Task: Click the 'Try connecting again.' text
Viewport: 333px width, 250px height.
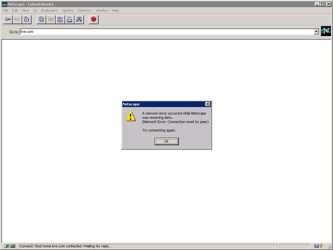Action: pos(159,130)
